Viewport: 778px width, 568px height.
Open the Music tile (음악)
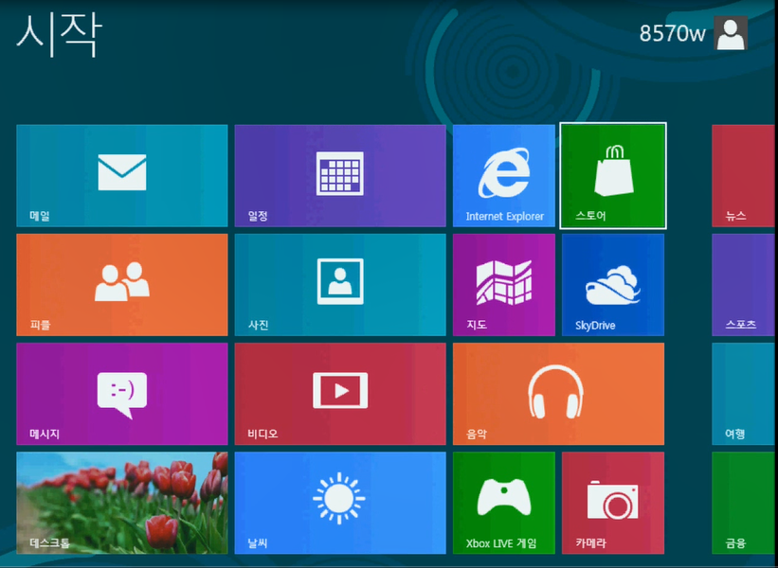(559, 394)
